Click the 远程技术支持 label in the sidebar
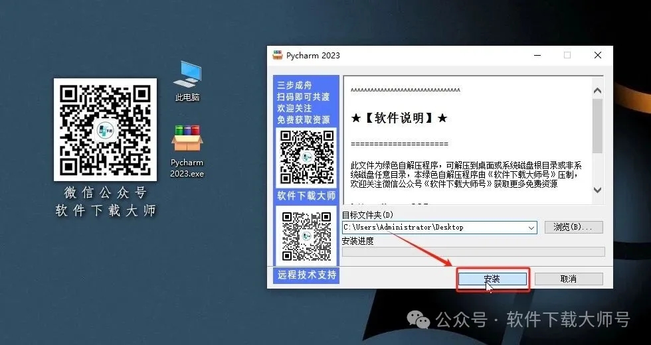This screenshot has width=651, height=345. point(306,275)
